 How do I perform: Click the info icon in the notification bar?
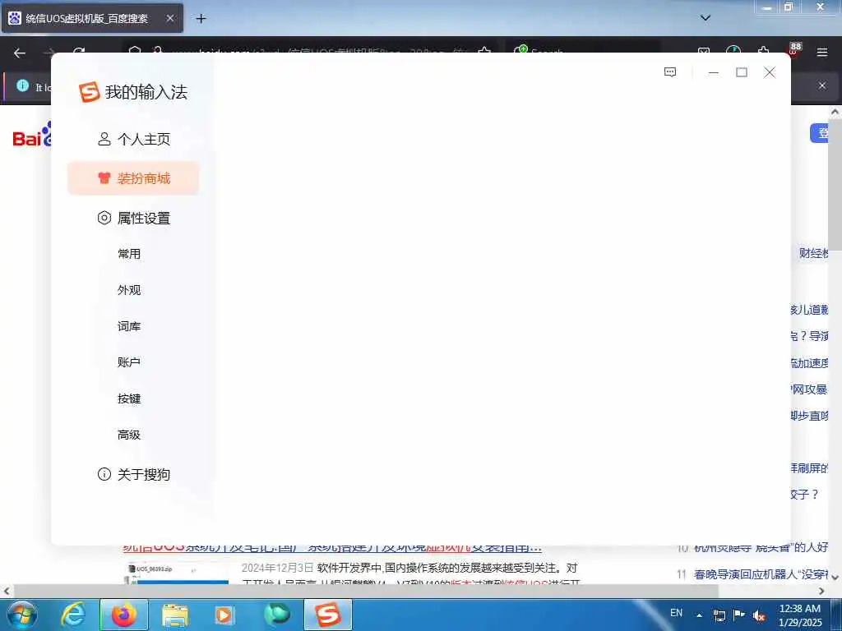click(x=22, y=85)
